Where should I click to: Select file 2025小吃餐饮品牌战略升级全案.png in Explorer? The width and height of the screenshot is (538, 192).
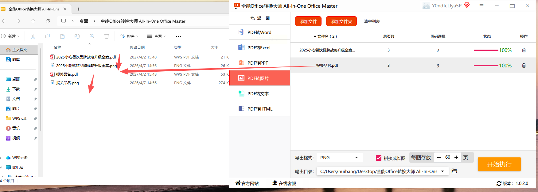click(x=86, y=66)
